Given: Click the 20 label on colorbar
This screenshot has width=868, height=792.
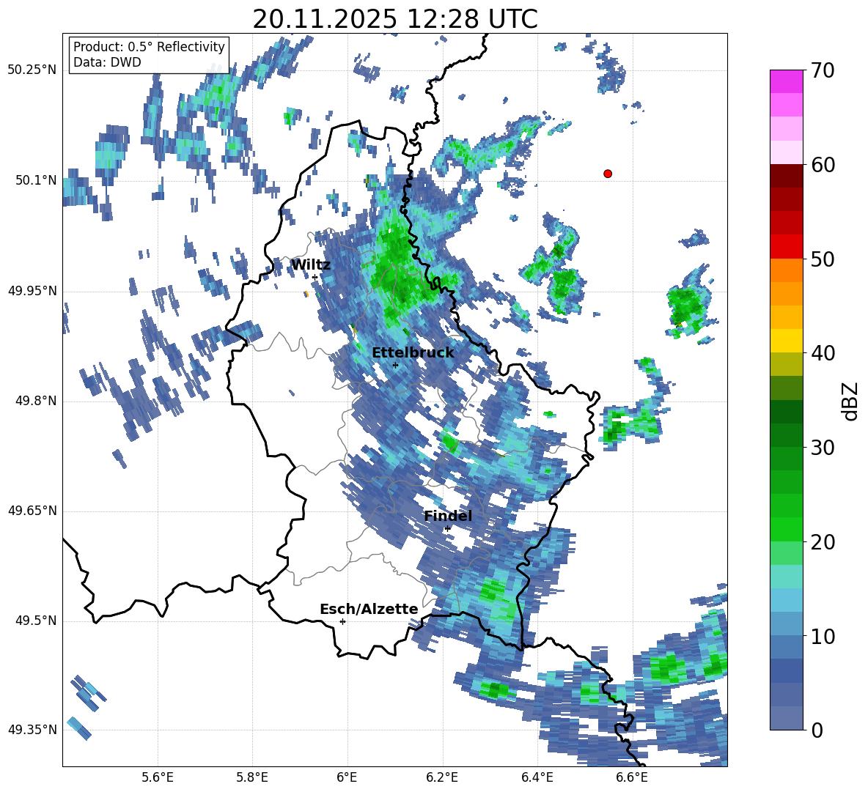Looking at the screenshot, I should pos(822,542).
